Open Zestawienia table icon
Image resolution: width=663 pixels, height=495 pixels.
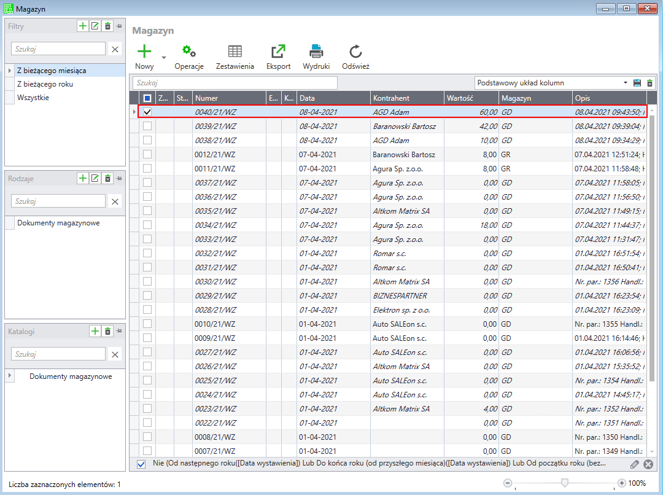pos(235,52)
